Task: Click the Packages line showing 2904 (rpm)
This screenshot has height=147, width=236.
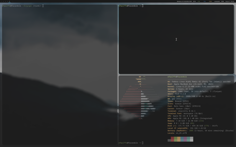Action: (x=195, y=91)
